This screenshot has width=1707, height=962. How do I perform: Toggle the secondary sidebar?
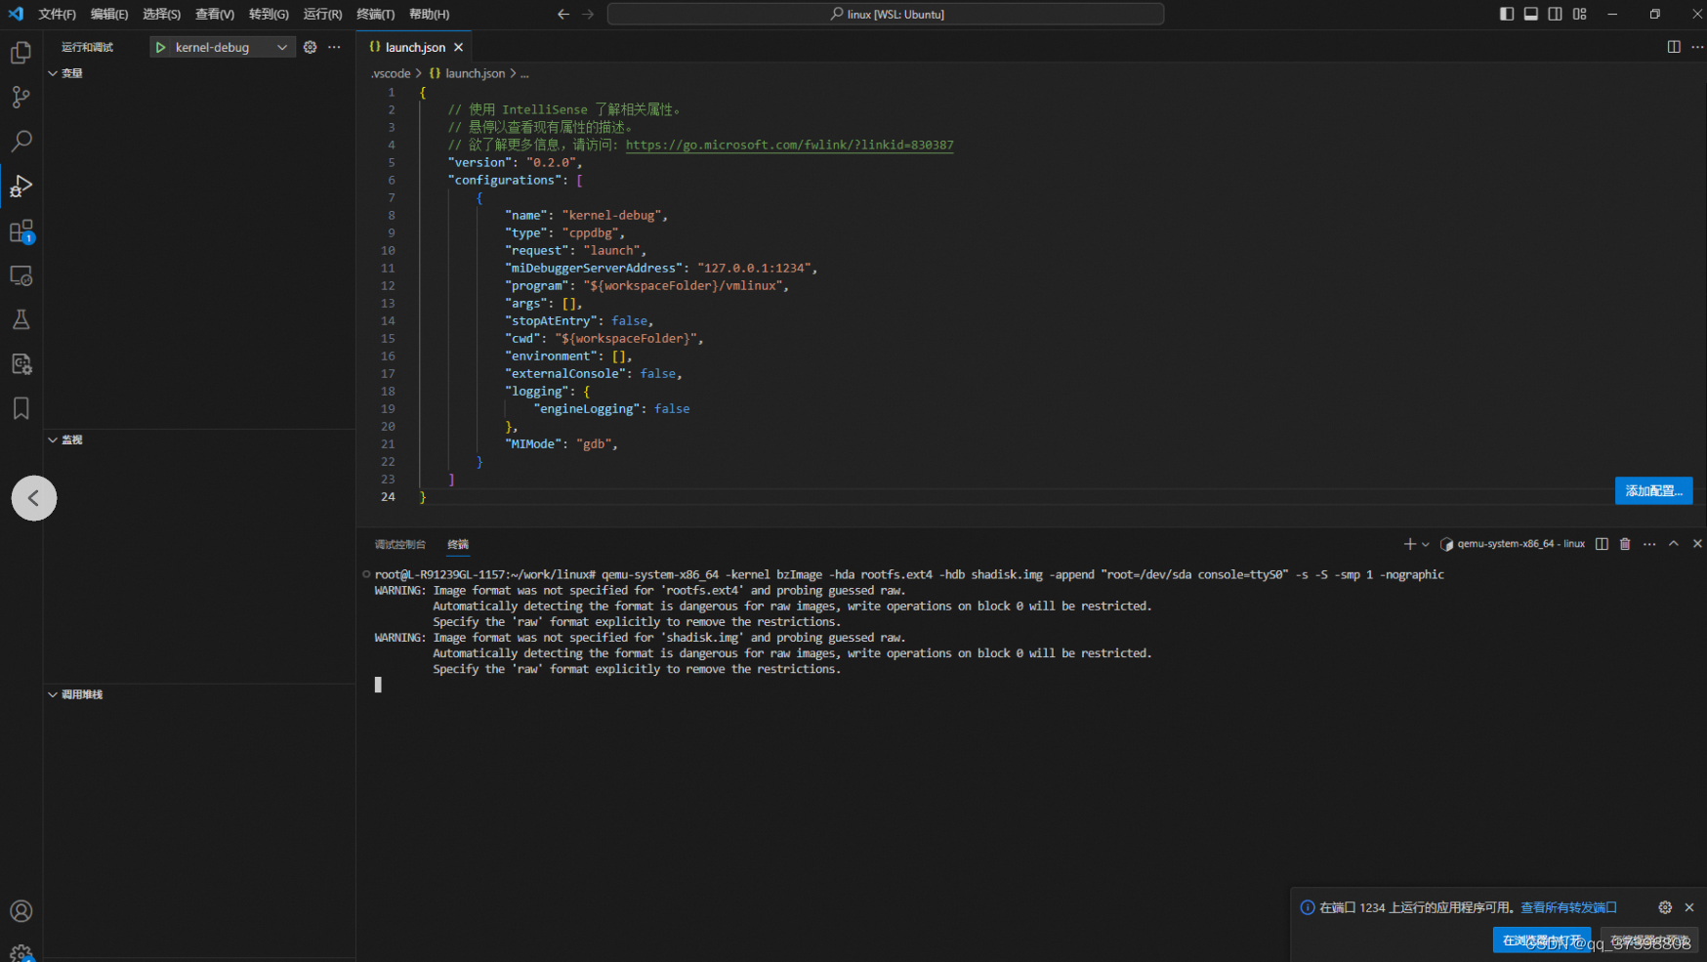pyautogui.click(x=1555, y=14)
